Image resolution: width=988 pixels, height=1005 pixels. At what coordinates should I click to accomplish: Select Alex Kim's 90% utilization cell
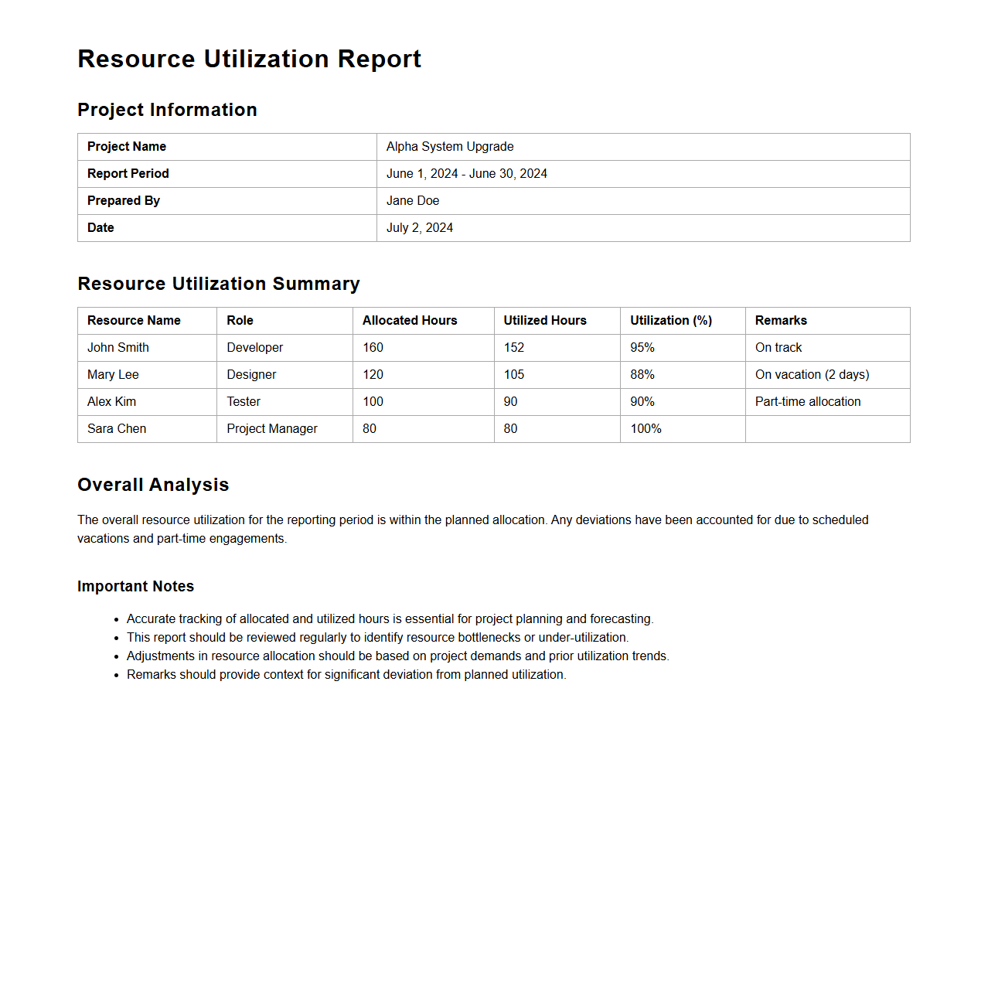coord(642,402)
